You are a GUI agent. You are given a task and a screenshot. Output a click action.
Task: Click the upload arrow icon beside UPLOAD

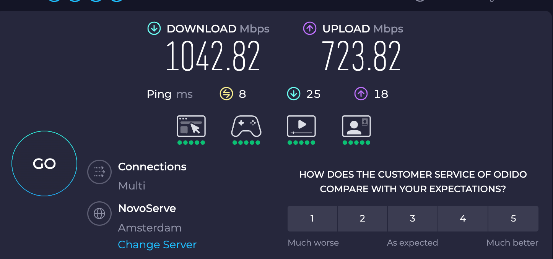coord(310,28)
